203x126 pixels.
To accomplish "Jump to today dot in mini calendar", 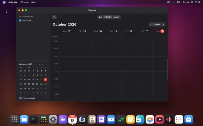I will click(x=43, y=64).
